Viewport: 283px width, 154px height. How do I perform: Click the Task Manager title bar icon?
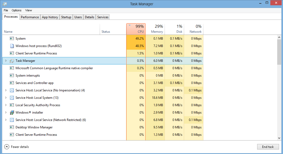click(4, 4)
